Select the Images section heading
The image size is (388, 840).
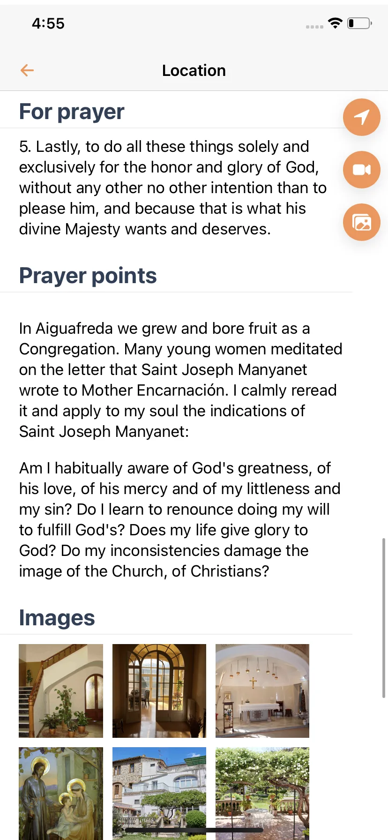coord(57,618)
